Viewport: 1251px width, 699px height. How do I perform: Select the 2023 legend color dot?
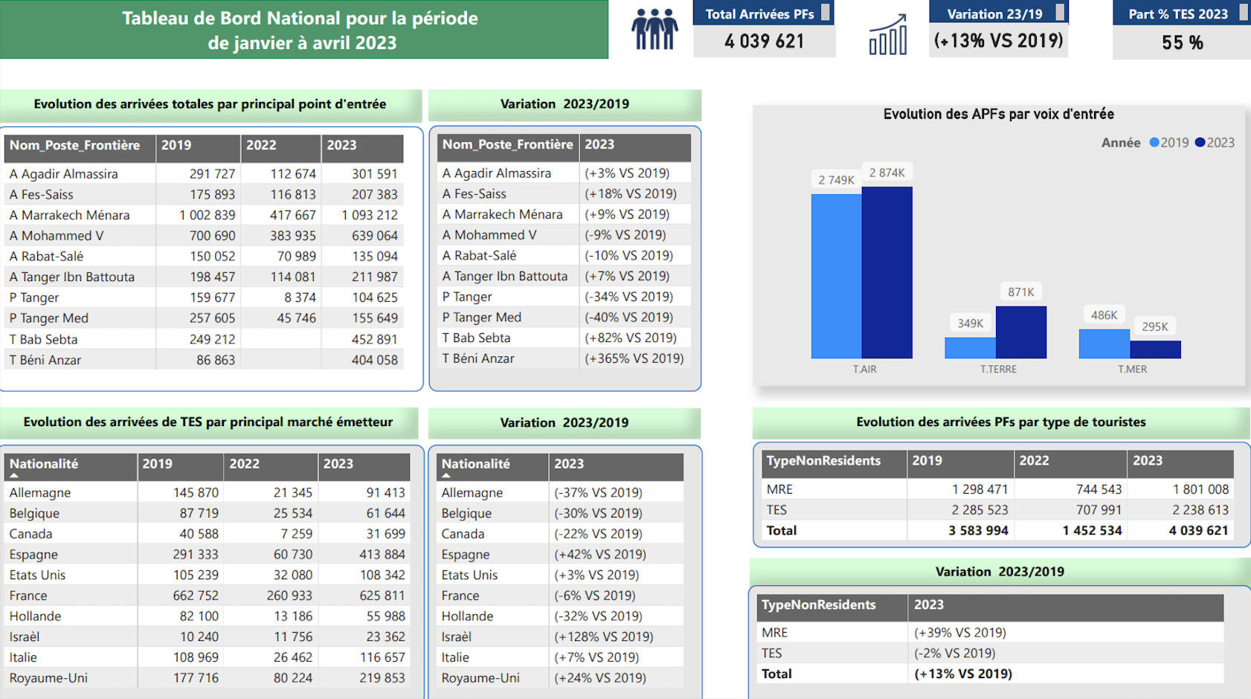point(1200,142)
